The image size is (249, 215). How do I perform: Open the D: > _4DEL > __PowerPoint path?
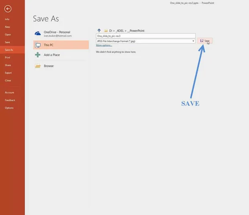[127, 31]
